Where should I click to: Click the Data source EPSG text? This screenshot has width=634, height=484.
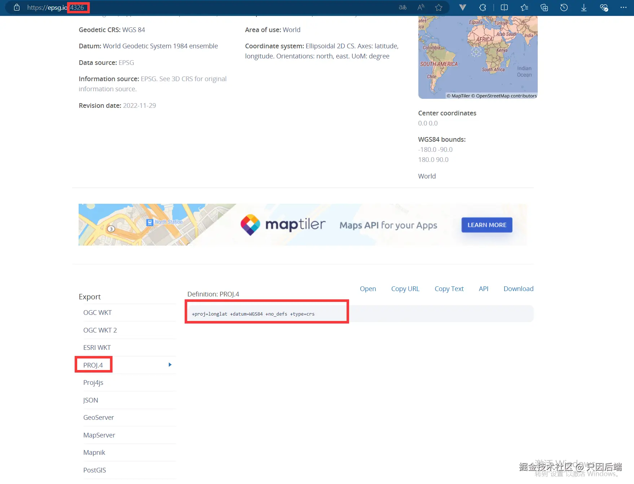[126, 63]
